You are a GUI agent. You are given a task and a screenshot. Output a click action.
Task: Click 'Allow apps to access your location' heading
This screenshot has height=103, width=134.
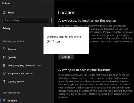coord(84,70)
